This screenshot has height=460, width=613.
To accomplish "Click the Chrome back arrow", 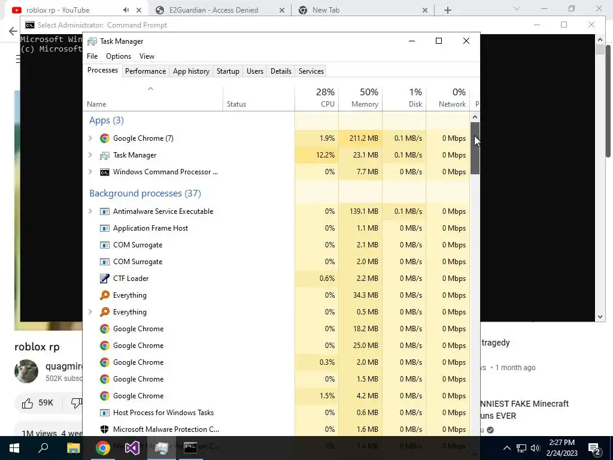I will tap(13, 31).
